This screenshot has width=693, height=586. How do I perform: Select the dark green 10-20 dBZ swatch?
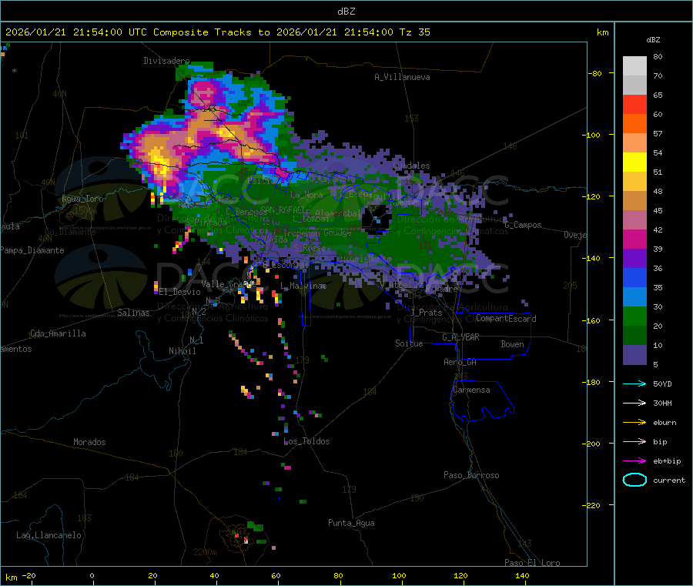coord(634,336)
